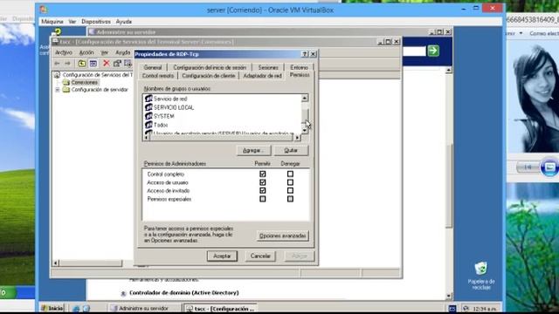The height and width of the screenshot is (314, 559).
Task: Switch to the Entorno tab
Action: coord(299,67)
